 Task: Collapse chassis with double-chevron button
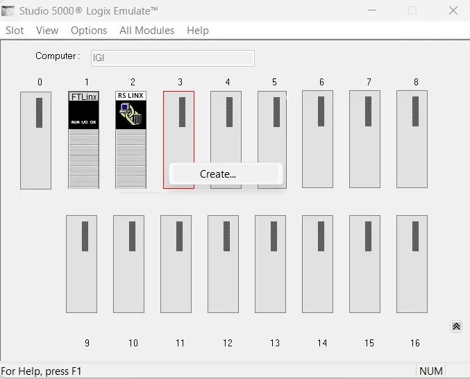coord(456,326)
